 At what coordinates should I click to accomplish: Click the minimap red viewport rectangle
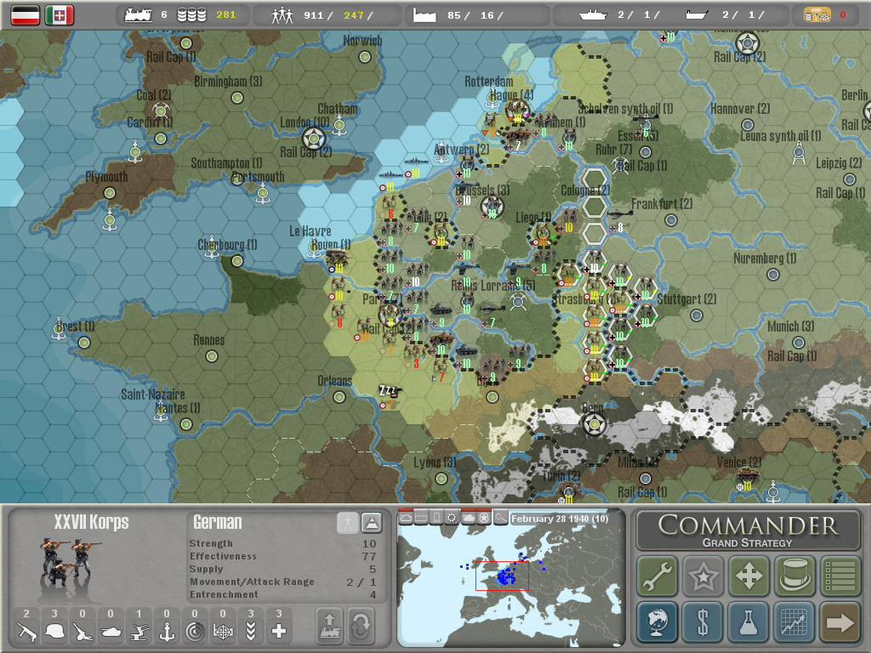pyautogui.click(x=502, y=576)
